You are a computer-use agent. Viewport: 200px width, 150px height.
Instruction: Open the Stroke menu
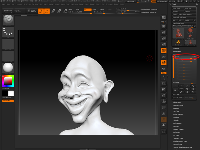(x=92, y=4)
